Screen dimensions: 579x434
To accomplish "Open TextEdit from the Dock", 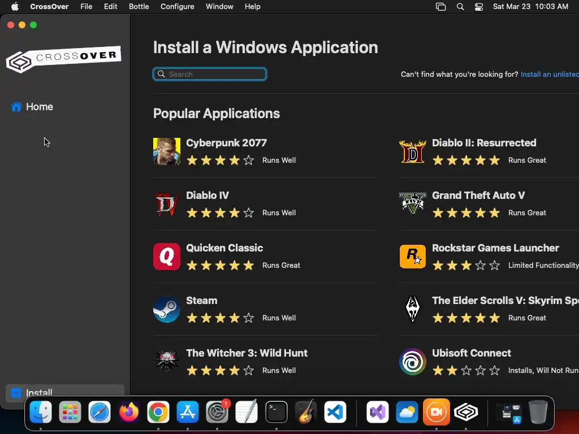I will (247, 412).
